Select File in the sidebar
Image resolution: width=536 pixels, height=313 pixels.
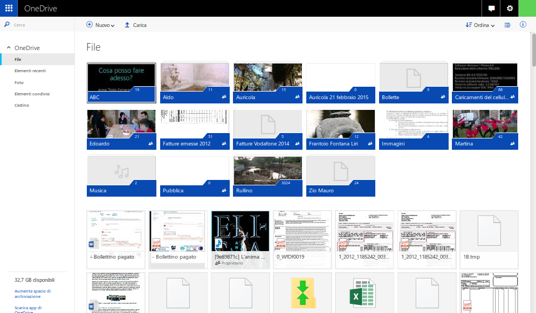[37, 59]
